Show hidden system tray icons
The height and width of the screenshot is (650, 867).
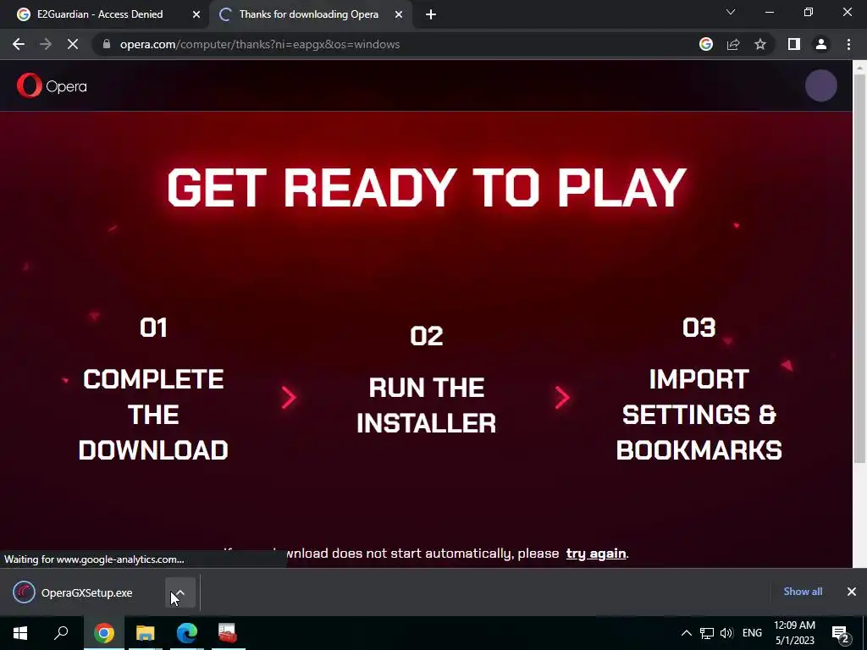tap(686, 633)
